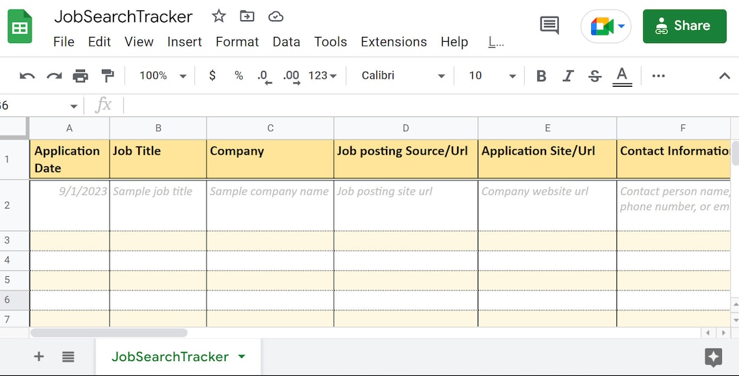This screenshot has height=376, width=739.
Task: Format as currency with dollar sign
Action: 212,75
